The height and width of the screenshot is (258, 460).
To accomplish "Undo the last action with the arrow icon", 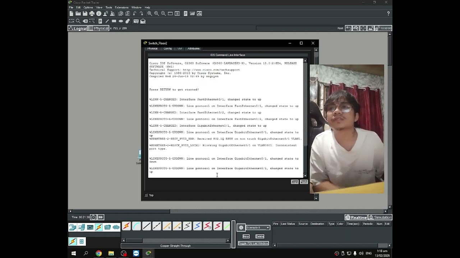I will click(135, 14).
